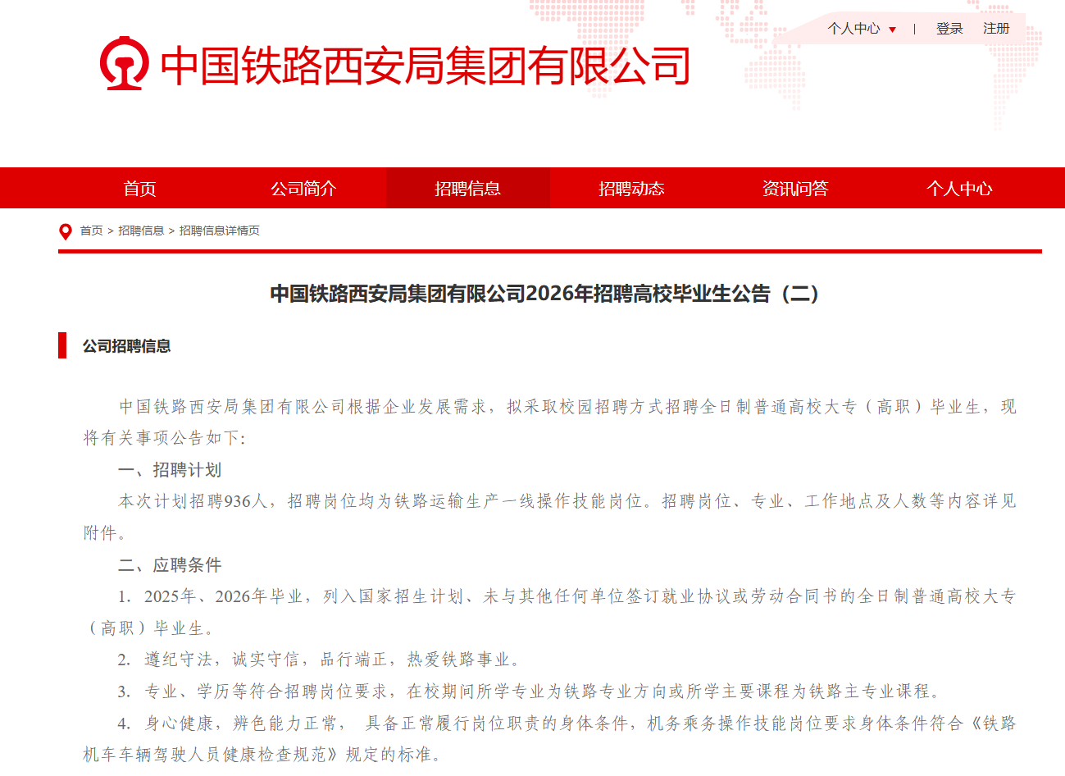This screenshot has height=776, width=1065.
Task: Open 公司简介 in the navigation bar
Action: [x=303, y=189]
